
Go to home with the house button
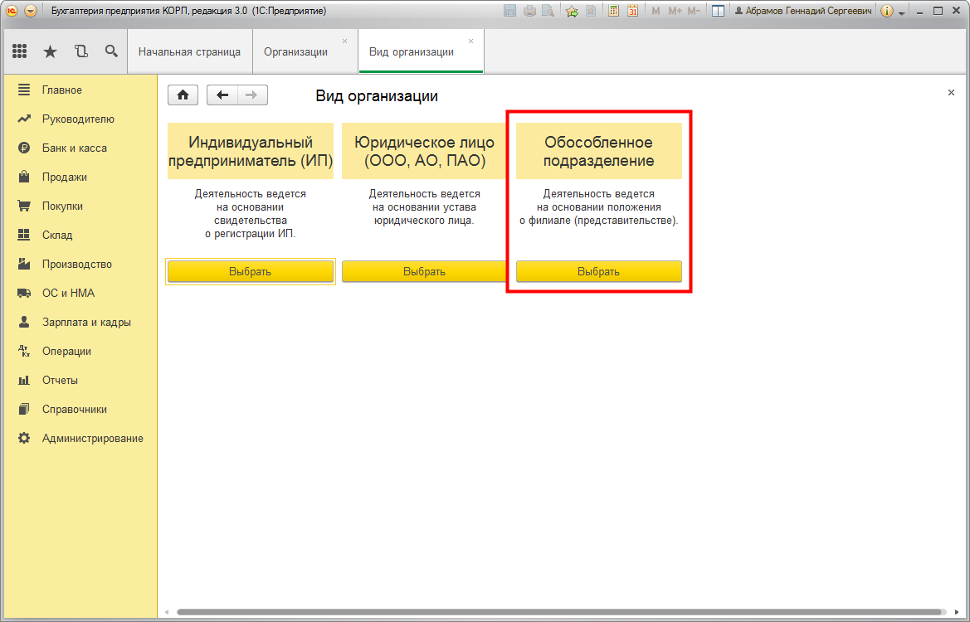coord(183,95)
